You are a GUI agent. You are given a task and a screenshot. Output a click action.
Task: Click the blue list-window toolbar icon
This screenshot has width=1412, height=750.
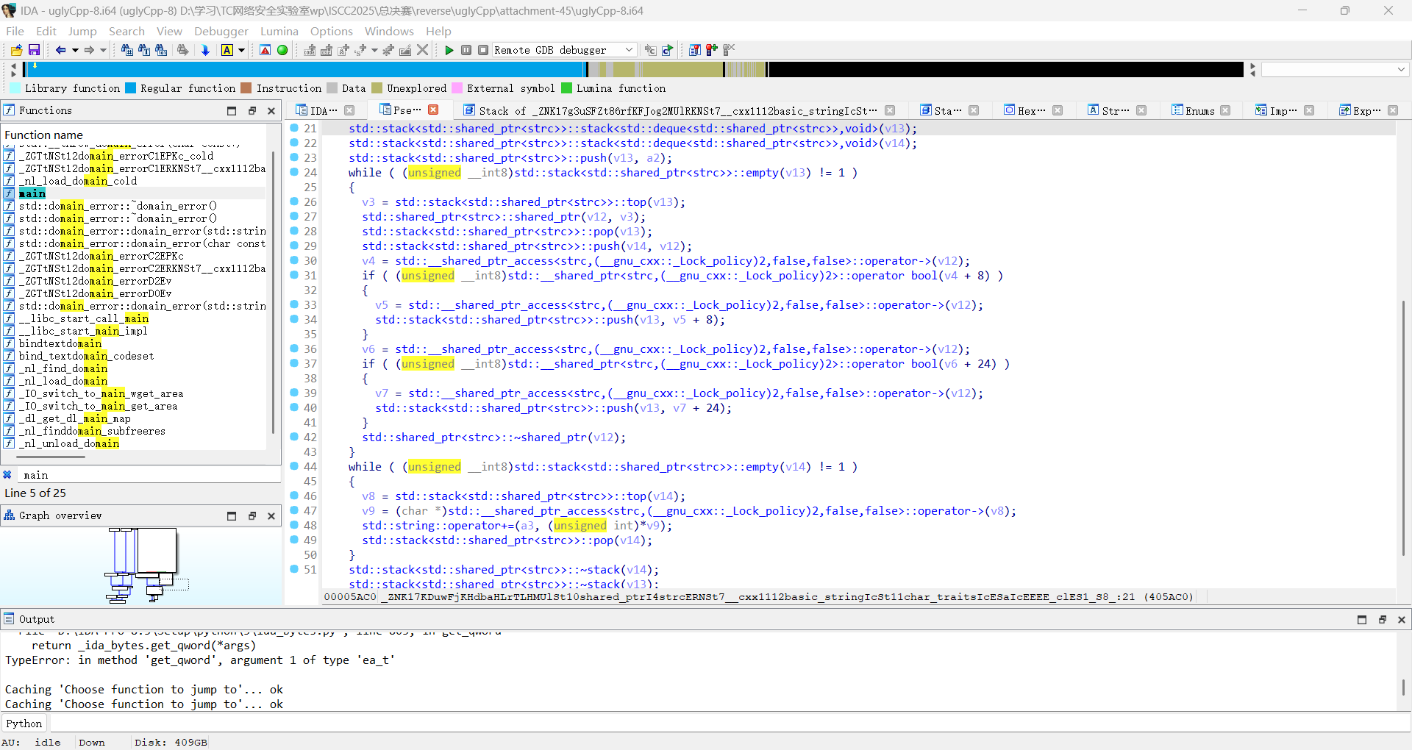(695, 50)
